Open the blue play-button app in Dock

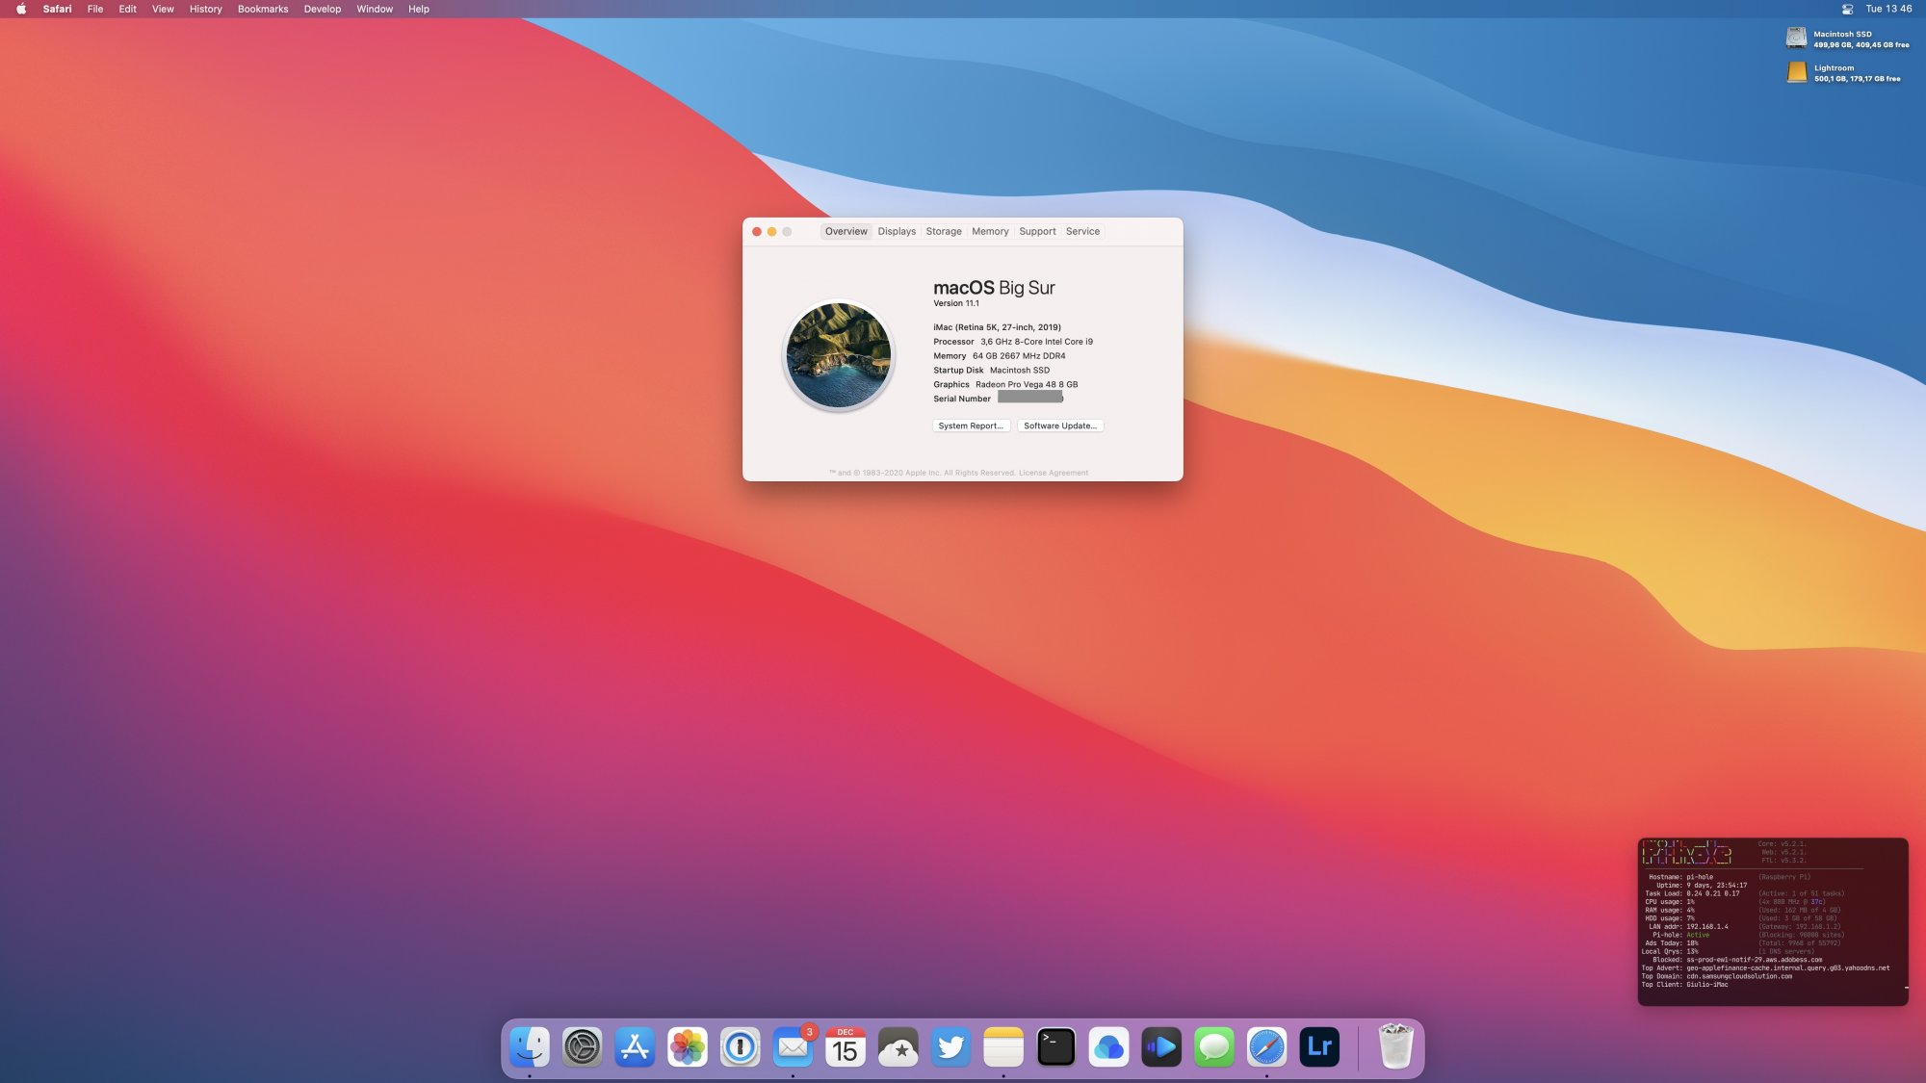click(1161, 1046)
